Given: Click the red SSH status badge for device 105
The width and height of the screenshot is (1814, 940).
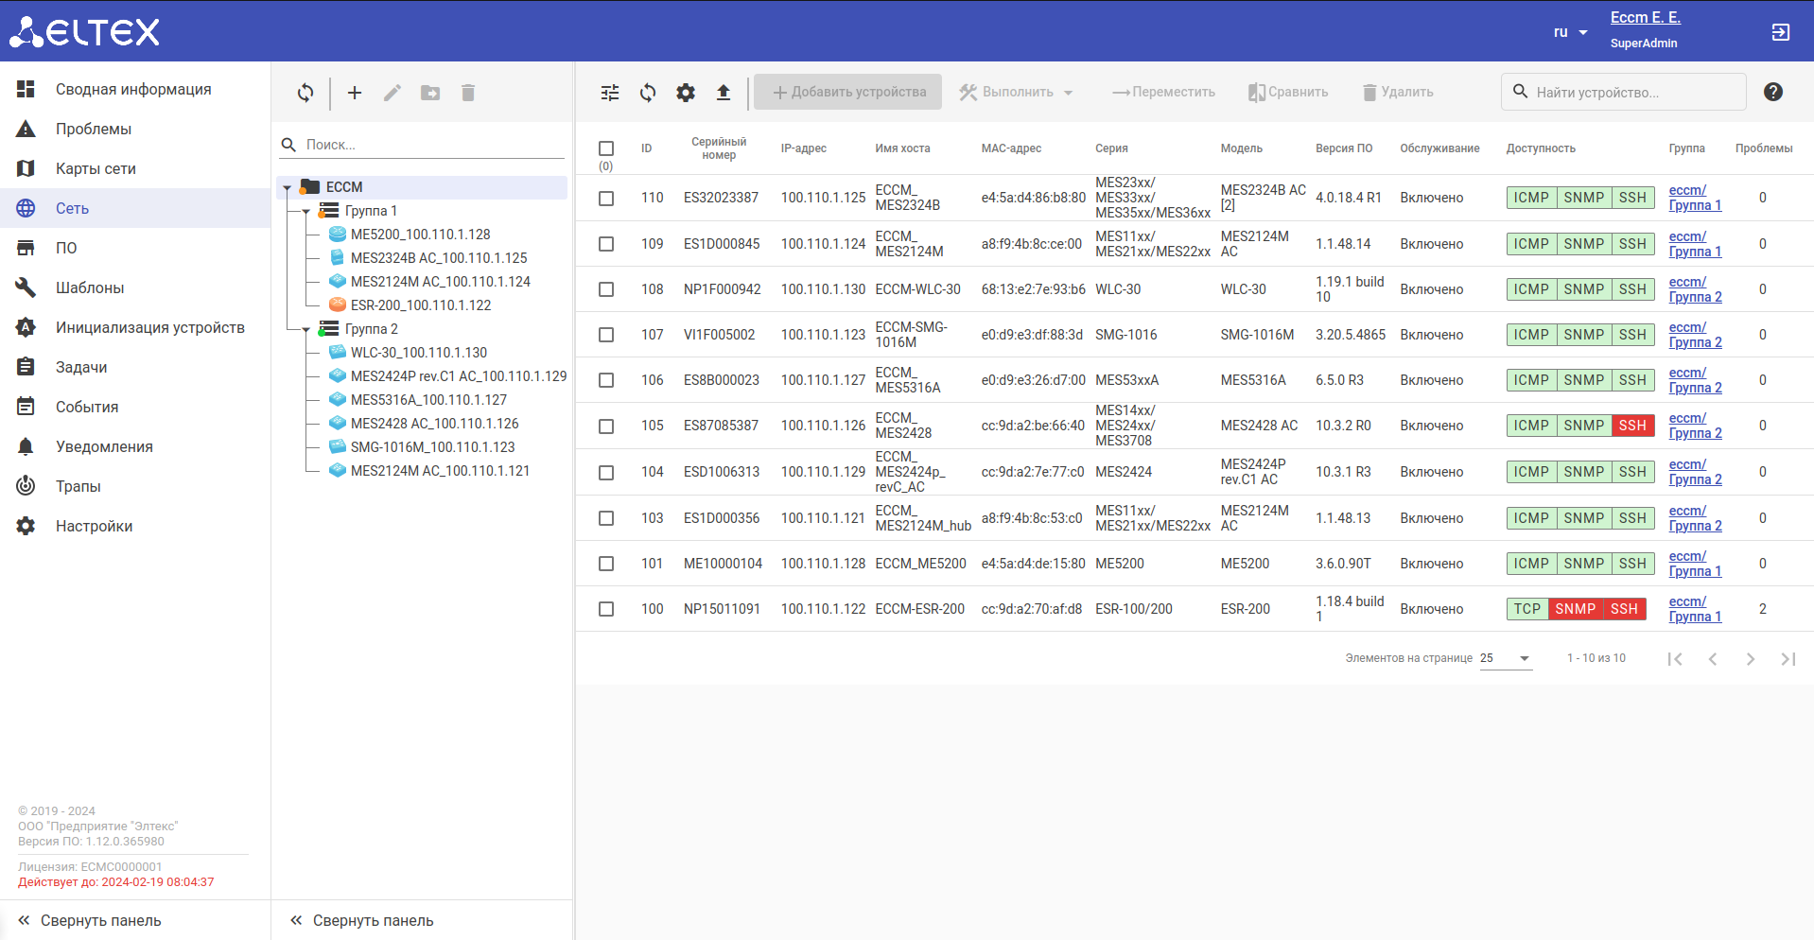Looking at the screenshot, I should click(x=1632, y=426).
